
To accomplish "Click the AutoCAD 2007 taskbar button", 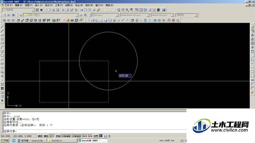I will coord(92,140).
